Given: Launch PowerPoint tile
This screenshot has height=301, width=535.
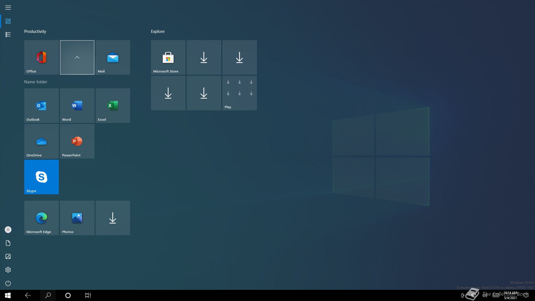Looking at the screenshot, I should (x=77, y=141).
